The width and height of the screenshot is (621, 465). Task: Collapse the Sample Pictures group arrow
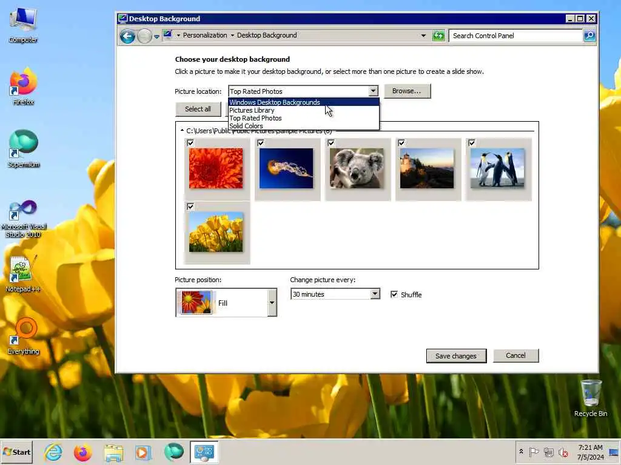[x=182, y=131]
